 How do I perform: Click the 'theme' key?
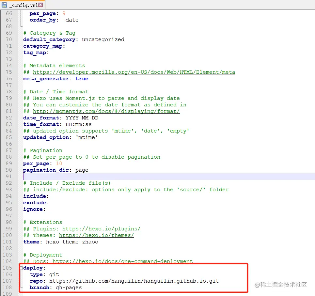click(x=31, y=242)
